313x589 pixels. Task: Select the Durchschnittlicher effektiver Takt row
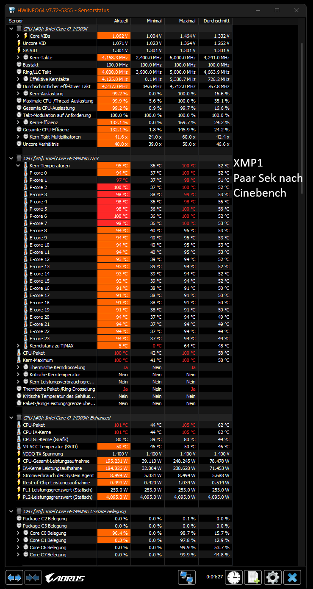click(x=120, y=86)
